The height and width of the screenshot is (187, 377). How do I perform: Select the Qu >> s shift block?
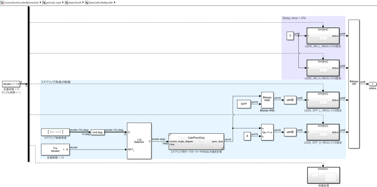pos(267,132)
